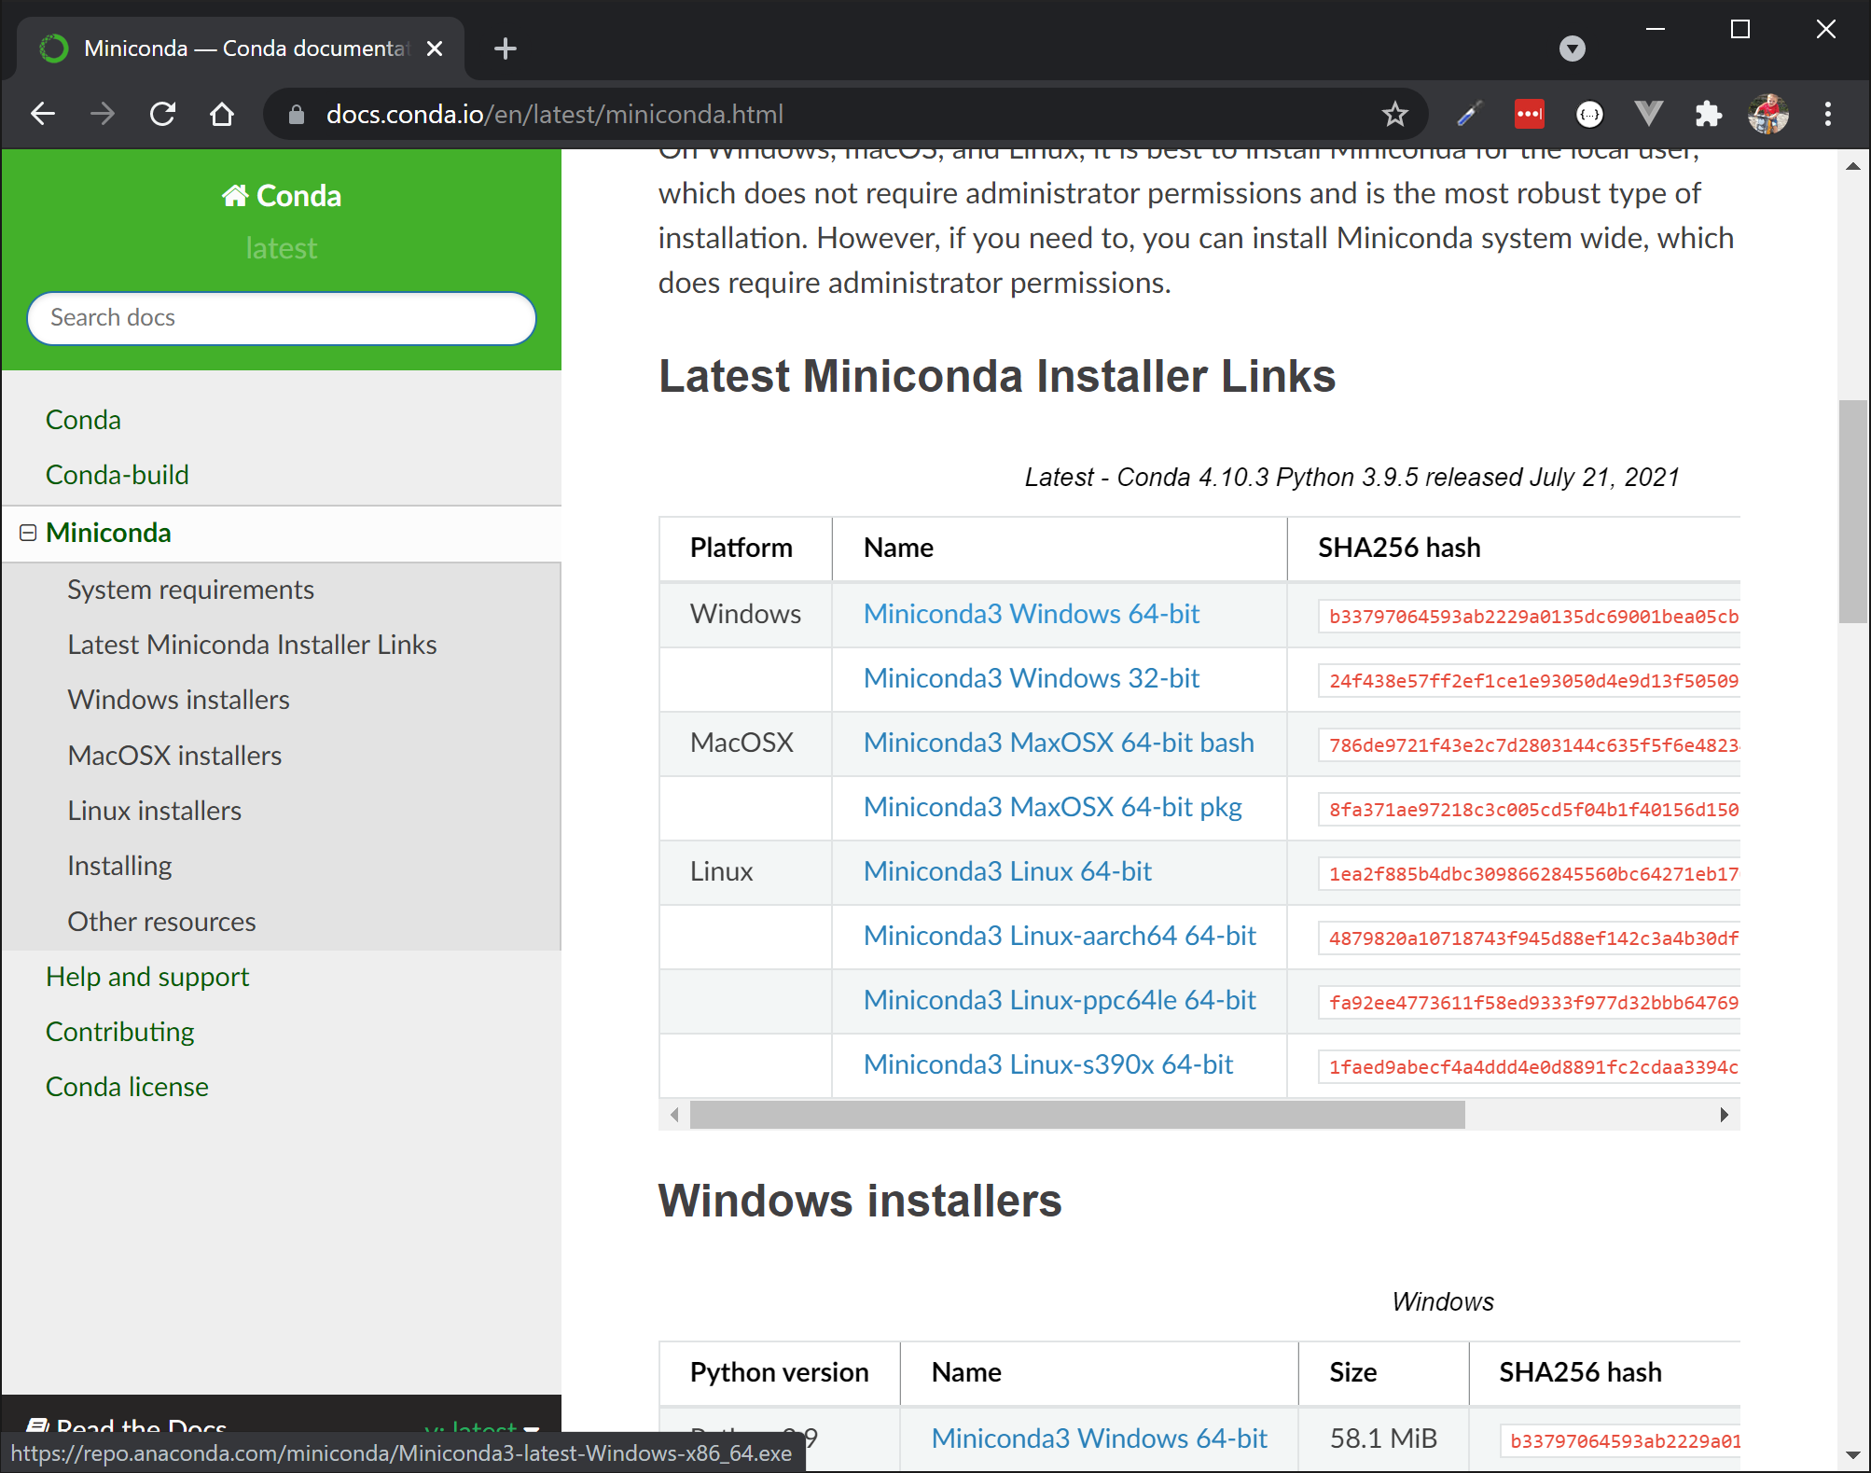Open the Conda license page
Image resolution: width=1871 pixels, height=1473 pixels.
click(127, 1087)
